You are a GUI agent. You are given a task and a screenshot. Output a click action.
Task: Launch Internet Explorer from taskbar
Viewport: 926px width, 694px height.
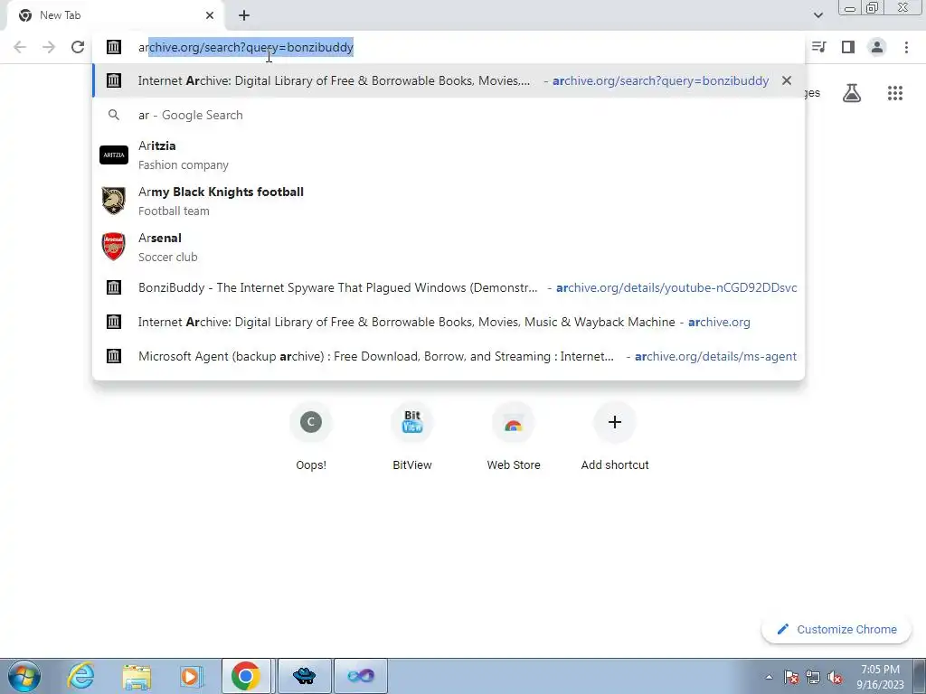click(x=80, y=676)
